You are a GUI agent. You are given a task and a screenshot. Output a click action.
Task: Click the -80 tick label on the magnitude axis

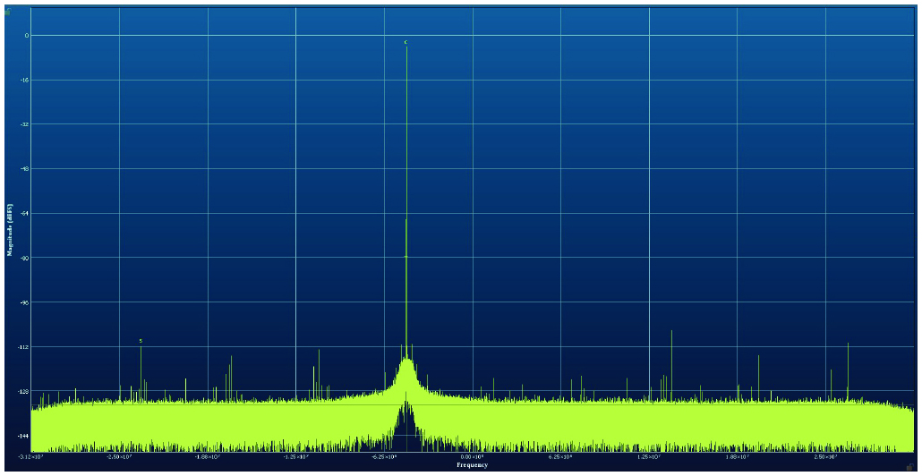25,258
